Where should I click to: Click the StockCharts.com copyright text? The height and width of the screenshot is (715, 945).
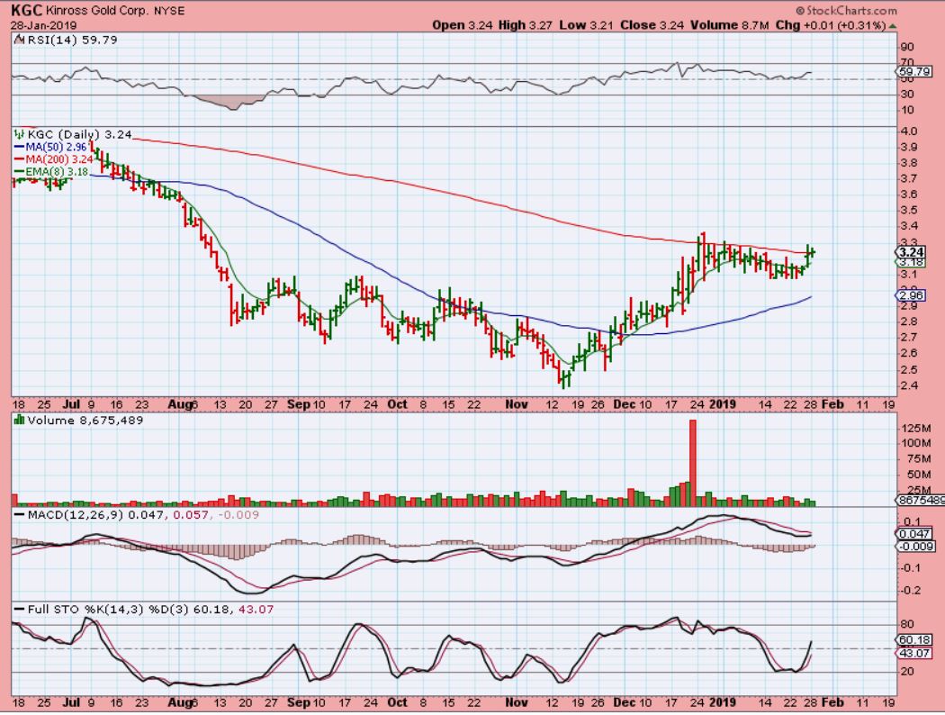[x=846, y=10]
